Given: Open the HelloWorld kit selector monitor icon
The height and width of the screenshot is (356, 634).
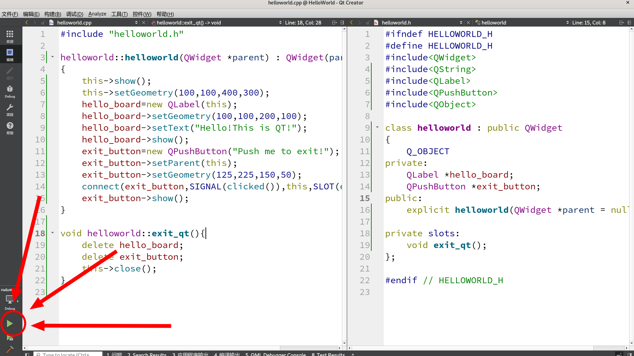Looking at the screenshot, I should (x=10, y=299).
